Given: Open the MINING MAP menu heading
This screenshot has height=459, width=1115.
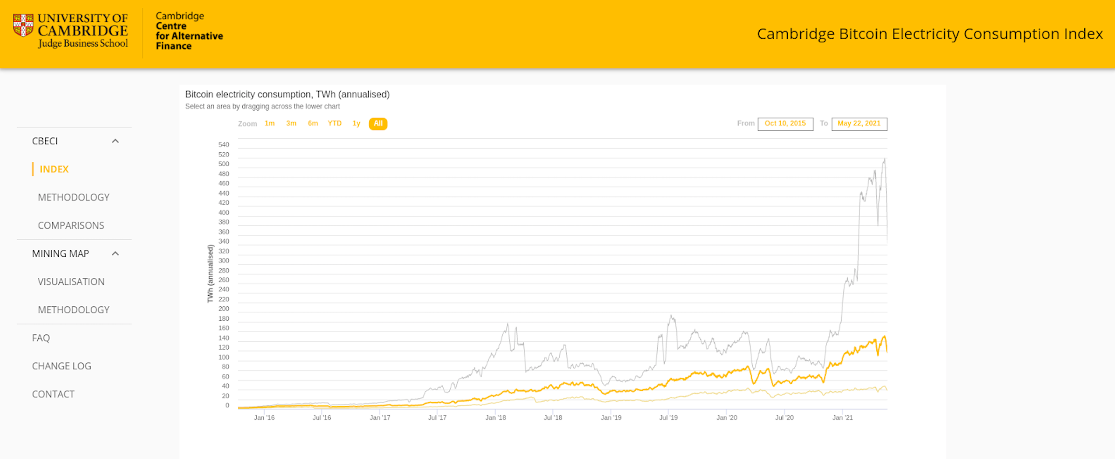Looking at the screenshot, I should 61,253.
